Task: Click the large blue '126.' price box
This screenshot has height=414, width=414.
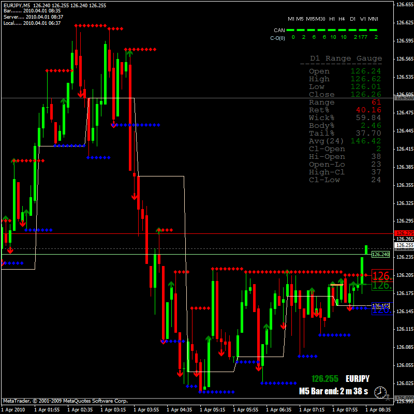Action: [382, 309]
